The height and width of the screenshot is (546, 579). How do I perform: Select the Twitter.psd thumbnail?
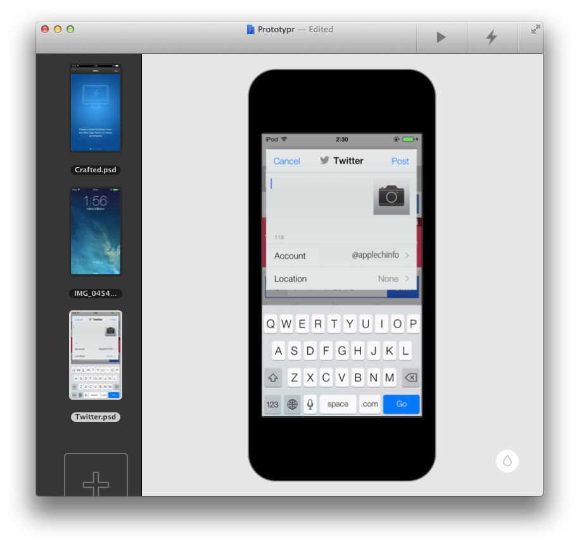point(96,355)
